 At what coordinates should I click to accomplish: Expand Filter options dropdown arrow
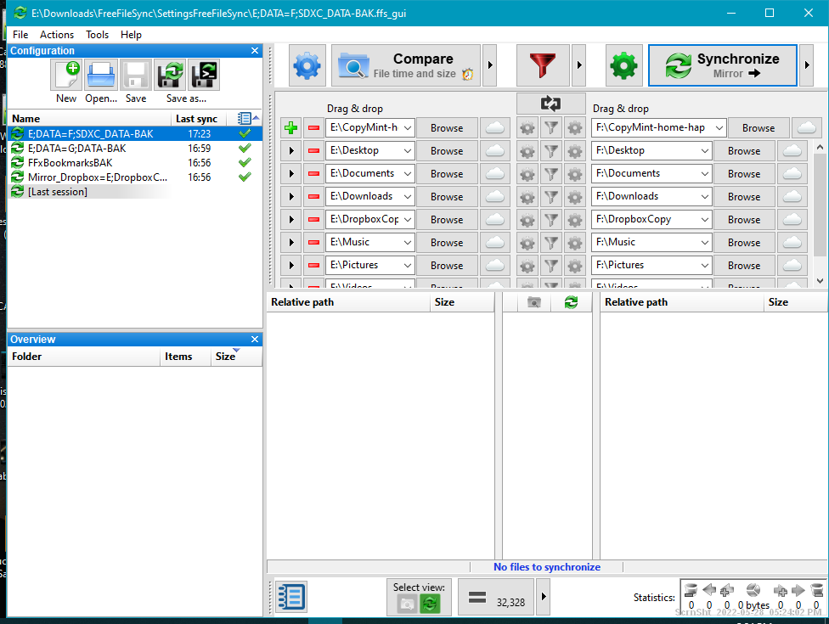click(579, 65)
